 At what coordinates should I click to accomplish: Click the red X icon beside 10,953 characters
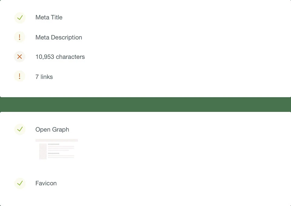pos(20,57)
